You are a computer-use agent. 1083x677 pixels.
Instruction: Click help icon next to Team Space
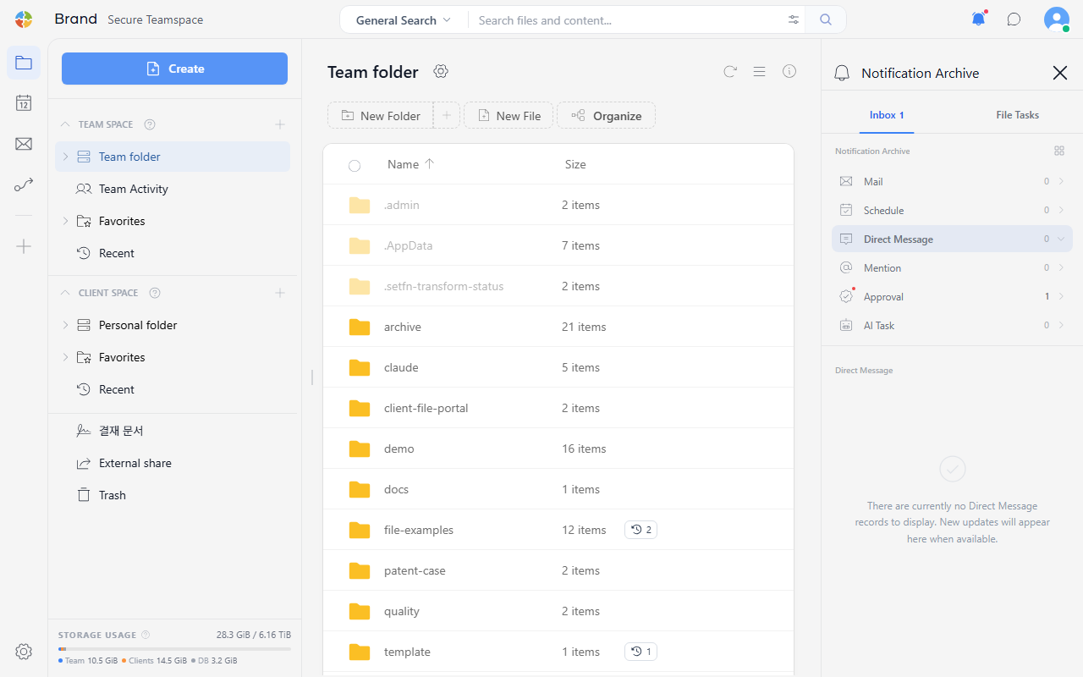coord(150,124)
